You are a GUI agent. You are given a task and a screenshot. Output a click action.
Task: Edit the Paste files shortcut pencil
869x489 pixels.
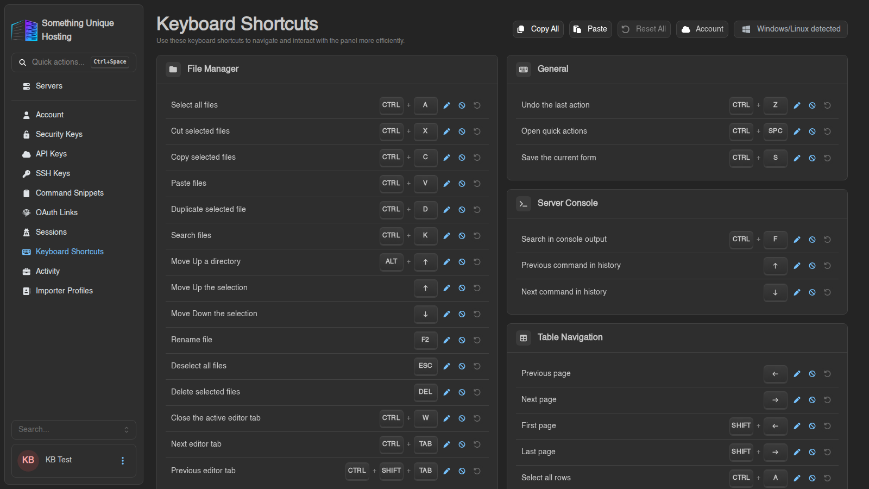point(446,184)
